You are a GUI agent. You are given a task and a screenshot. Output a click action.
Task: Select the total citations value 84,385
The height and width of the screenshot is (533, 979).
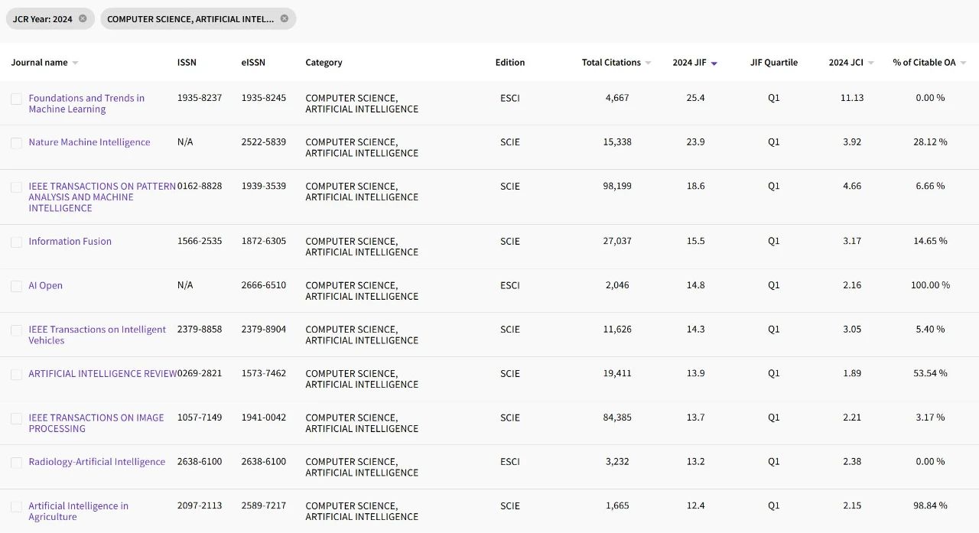point(617,418)
